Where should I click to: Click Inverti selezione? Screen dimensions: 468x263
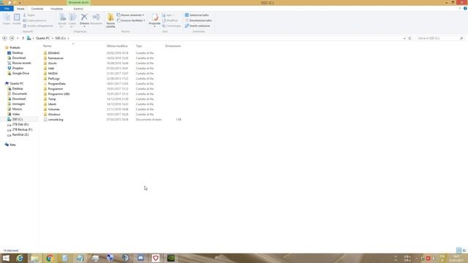(x=197, y=26)
